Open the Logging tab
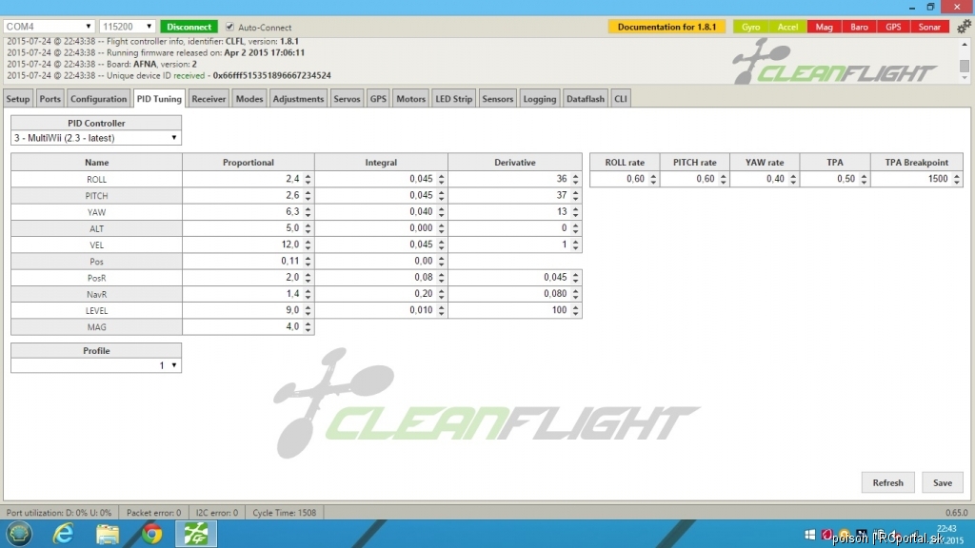This screenshot has height=548, width=975. 540,99
